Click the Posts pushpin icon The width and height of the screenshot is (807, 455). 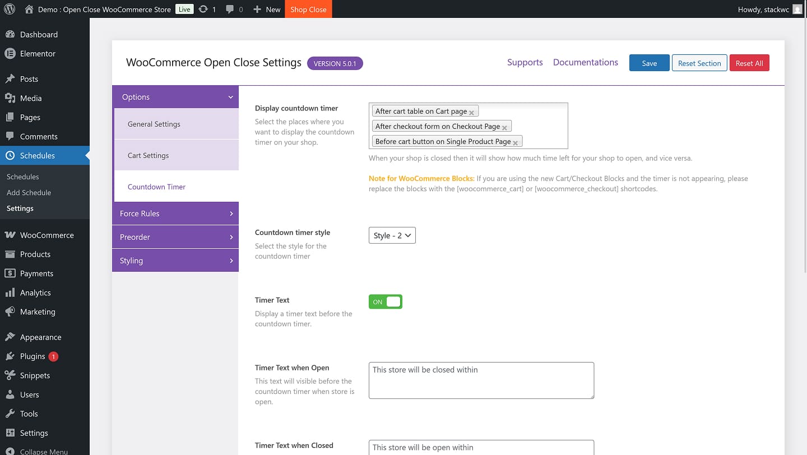(x=10, y=79)
